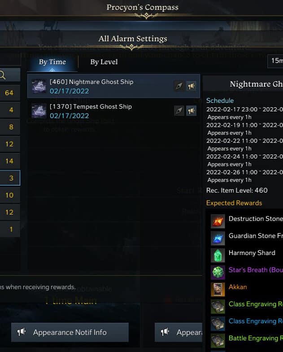Click the Harmony Shard reward icon
This screenshot has width=283, height=352.
(218, 255)
